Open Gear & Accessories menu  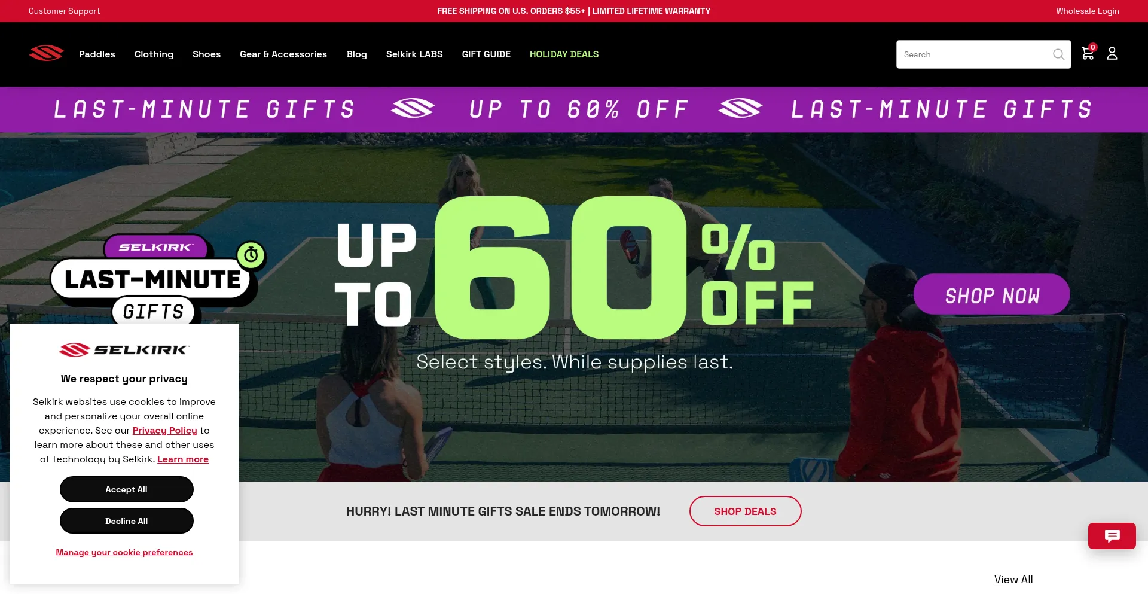coord(283,54)
